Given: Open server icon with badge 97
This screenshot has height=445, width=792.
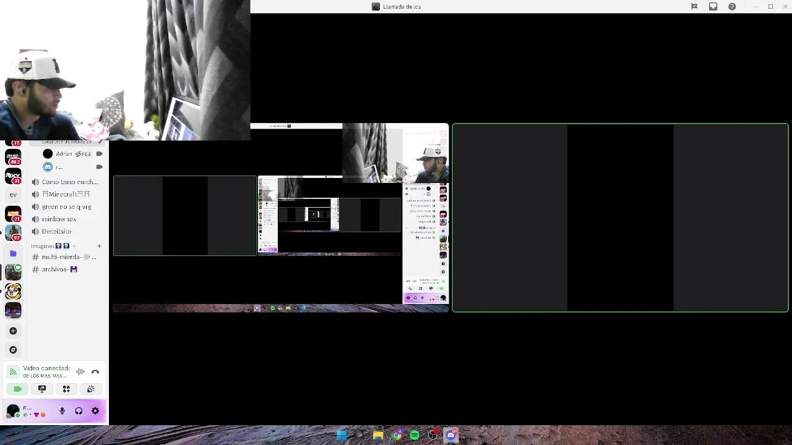Looking at the screenshot, I should tap(13, 232).
